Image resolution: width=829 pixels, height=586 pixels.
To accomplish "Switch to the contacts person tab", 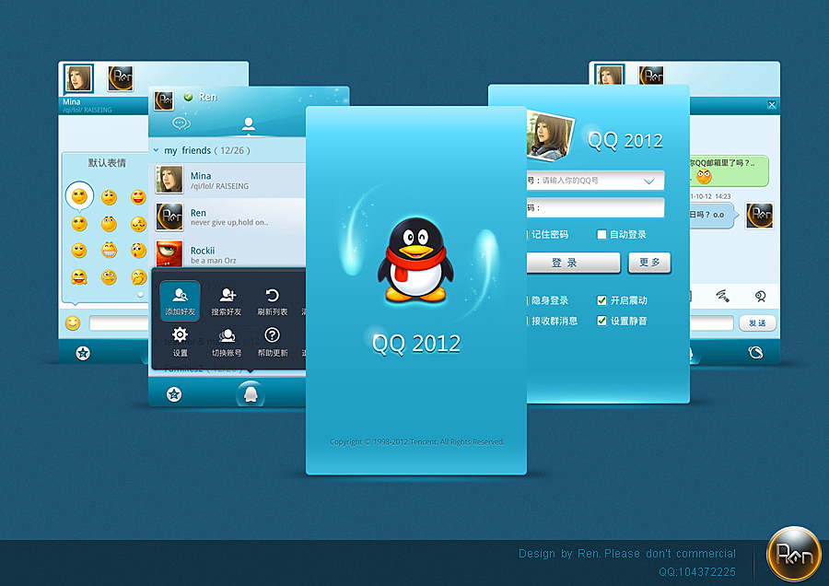I will click(x=248, y=123).
